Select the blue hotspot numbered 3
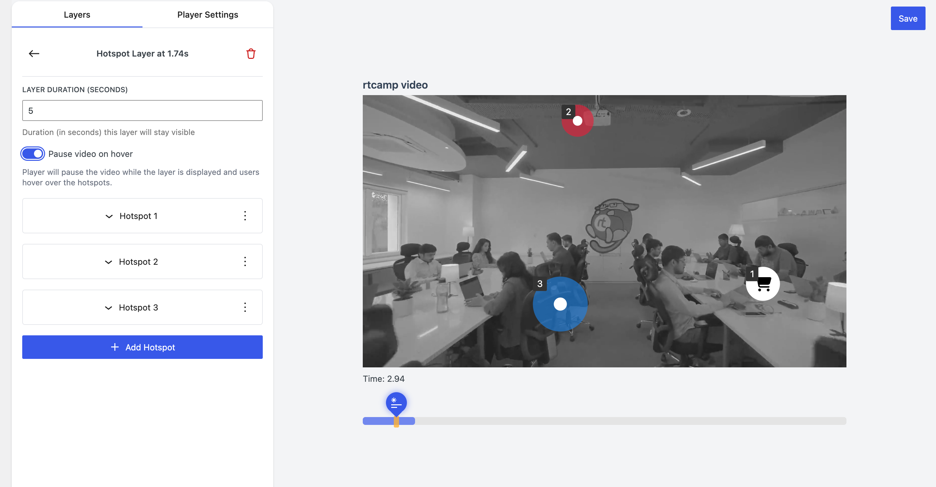 pos(560,304)
